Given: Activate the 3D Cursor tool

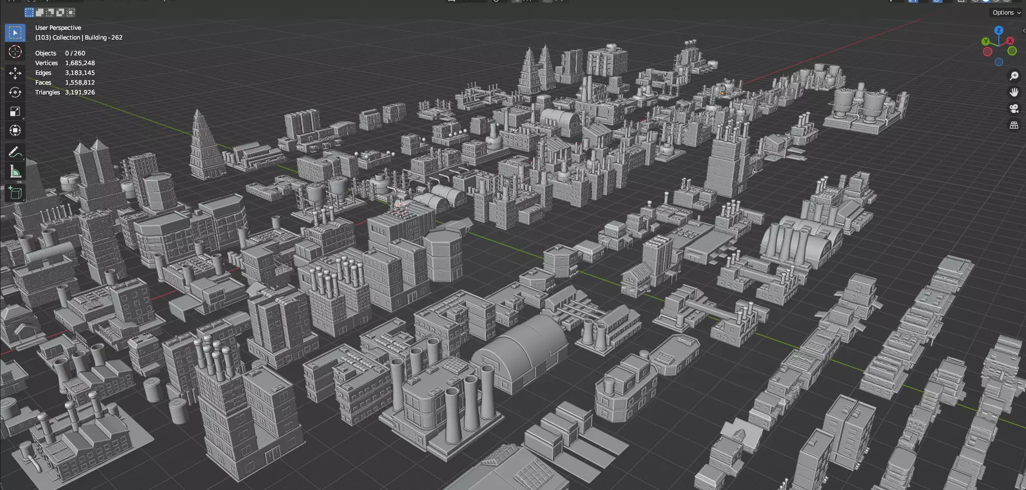Looking at the screenshot, I should 15,52.
